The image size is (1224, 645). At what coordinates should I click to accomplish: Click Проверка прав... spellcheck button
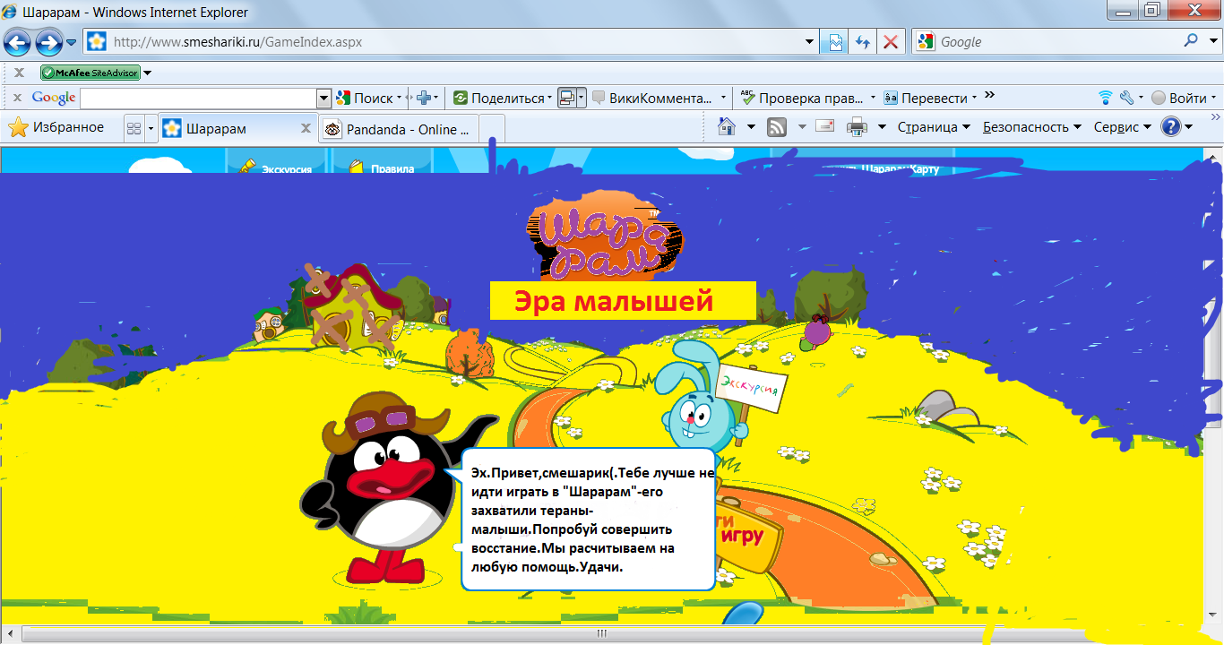[805, 98]
